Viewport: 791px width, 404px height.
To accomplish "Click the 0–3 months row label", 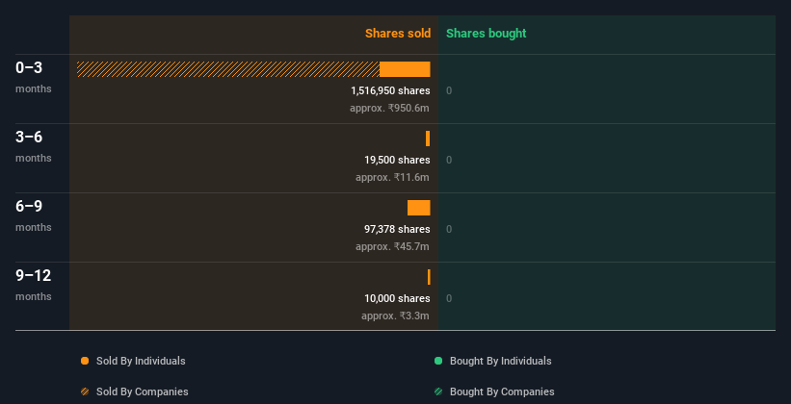I will coord(34,77).
